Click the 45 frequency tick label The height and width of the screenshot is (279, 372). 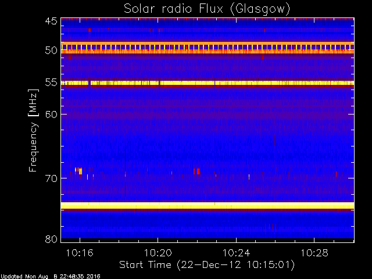coord(51,22)
